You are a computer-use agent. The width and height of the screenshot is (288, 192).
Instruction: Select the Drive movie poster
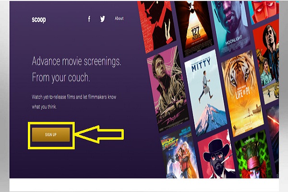click(x=168, y=88)
